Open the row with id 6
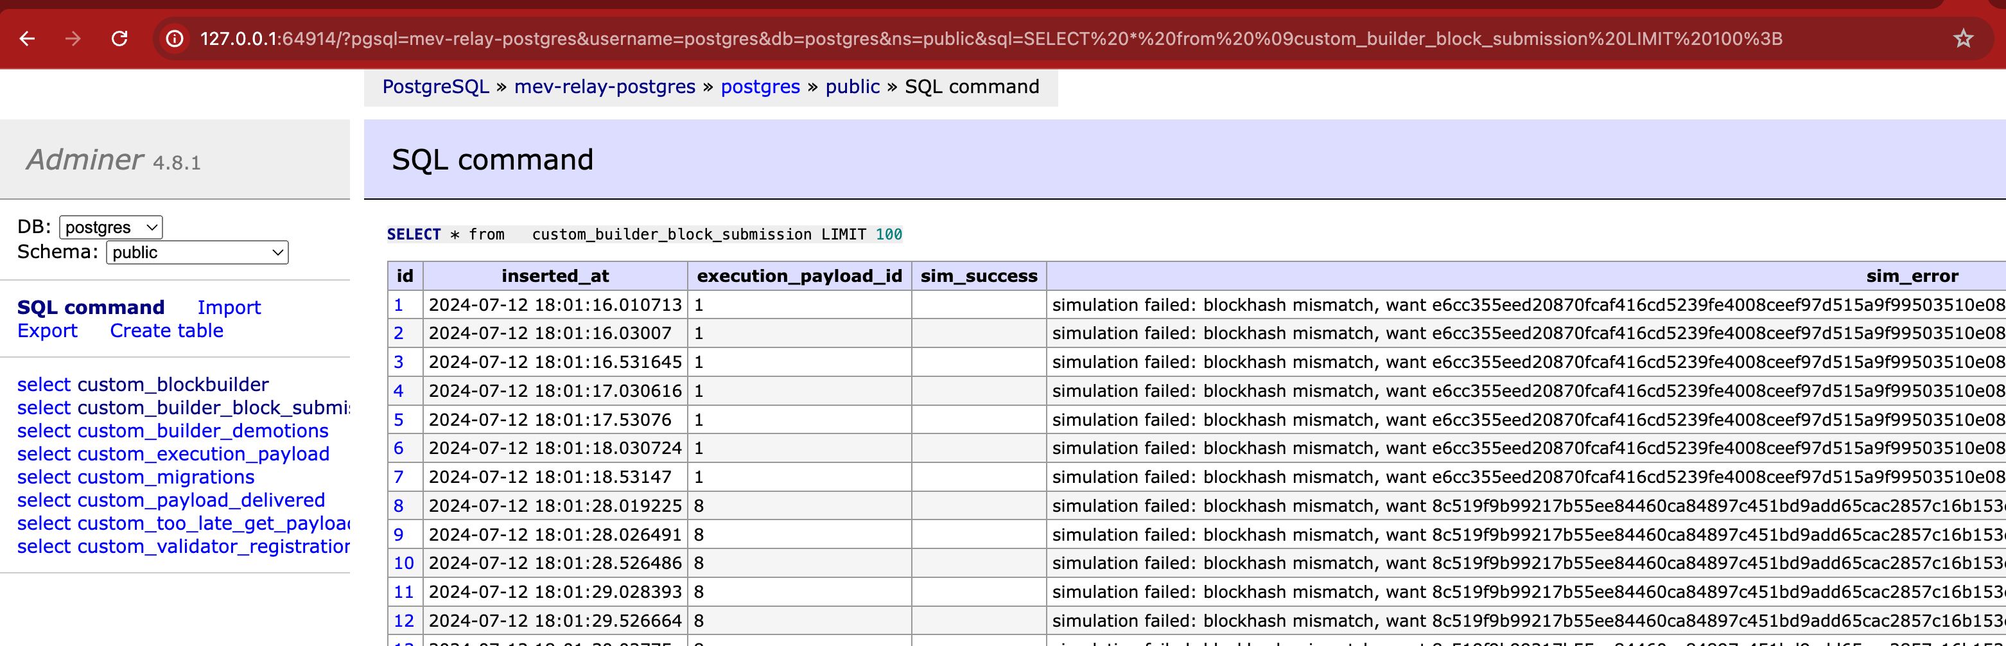This screenshot has height=646, width=2006. point(399,448)
